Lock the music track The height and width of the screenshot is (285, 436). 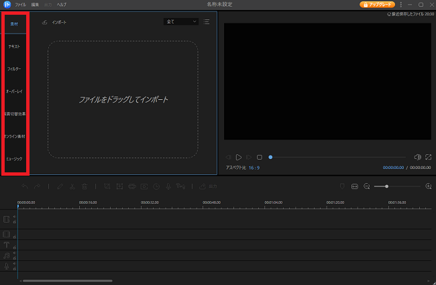click(15, 258)
